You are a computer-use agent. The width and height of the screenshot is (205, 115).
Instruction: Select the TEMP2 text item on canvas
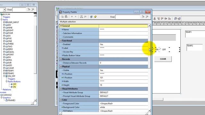[x=194, y=48]
